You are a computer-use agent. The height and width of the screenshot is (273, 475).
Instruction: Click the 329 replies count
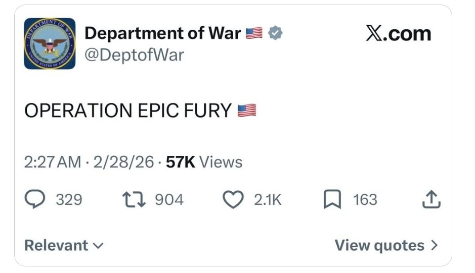click(69, 200)
